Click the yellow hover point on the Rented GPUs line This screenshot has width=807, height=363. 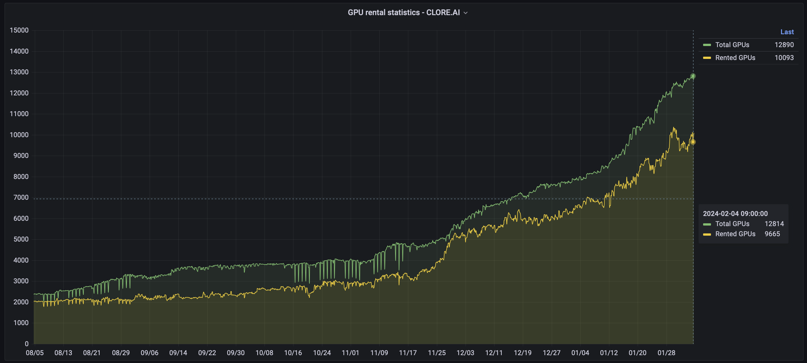pos(693,142)
